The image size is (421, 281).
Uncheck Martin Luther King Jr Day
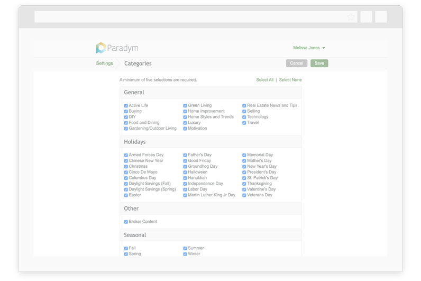(185, 195)
